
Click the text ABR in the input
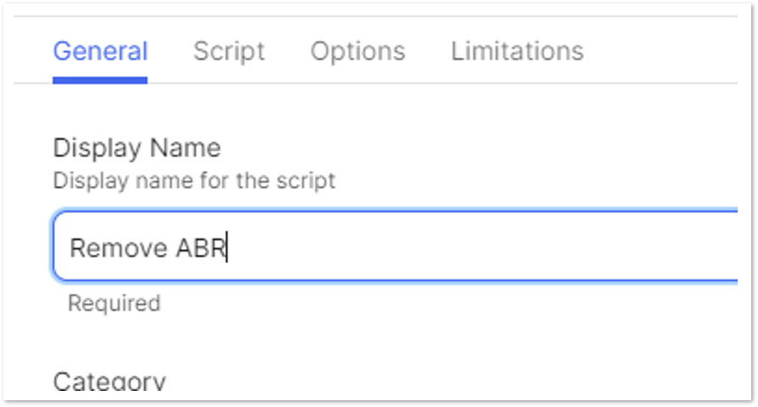coord(201,248)
